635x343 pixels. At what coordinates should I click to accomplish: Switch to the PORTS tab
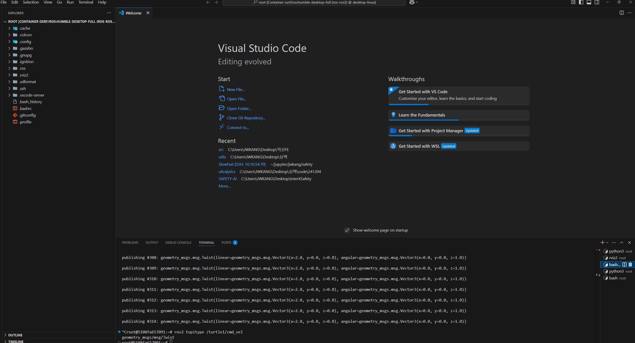[x=226, y=243]
